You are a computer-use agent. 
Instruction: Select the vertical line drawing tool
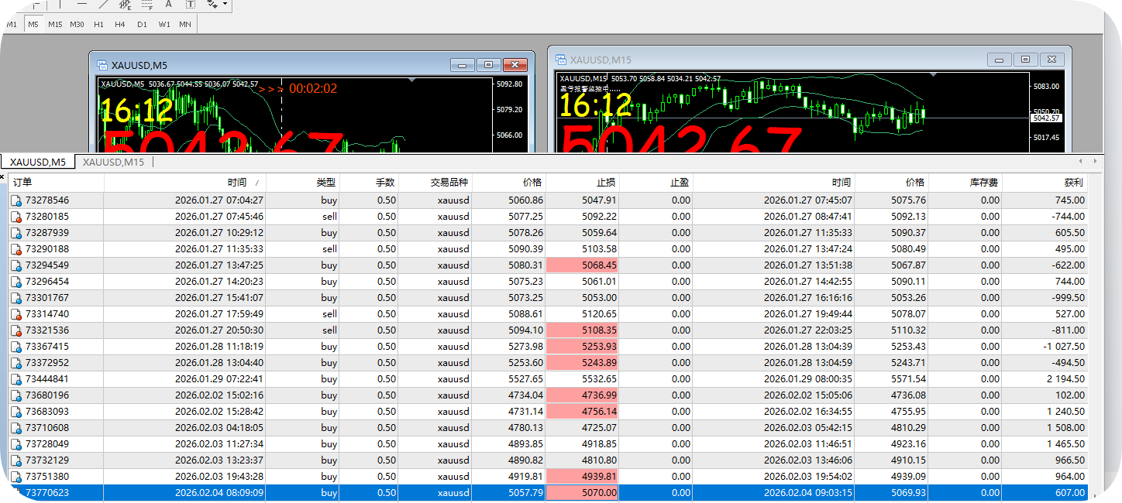[60, 4]
